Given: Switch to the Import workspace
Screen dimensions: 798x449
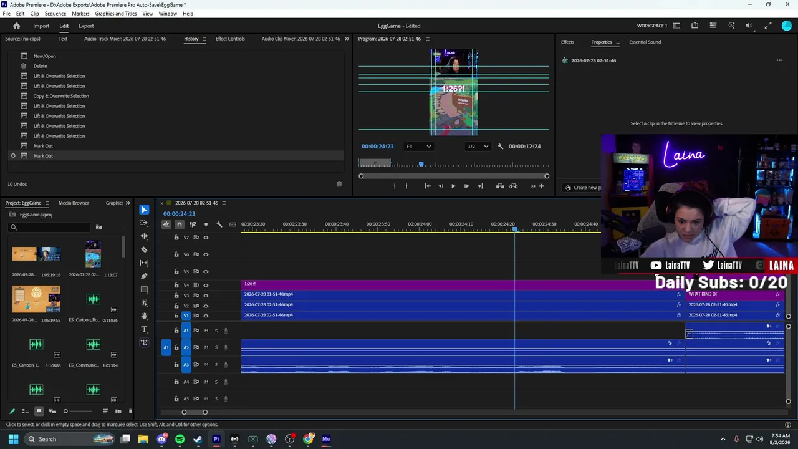Looking at the screenshot, I should point(41,26).
